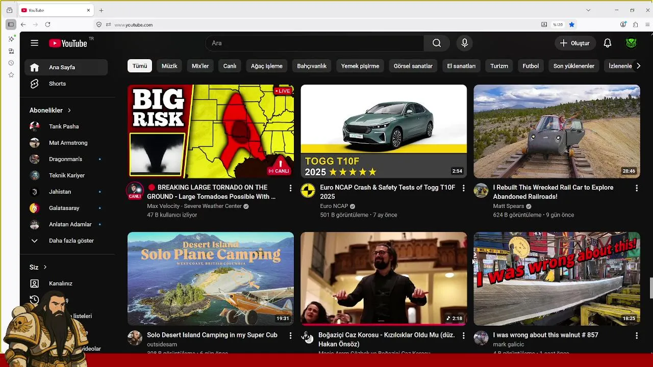653x367 pixels.
Task: Open options menu for Boğaziçi Caz video
Action: coord(463,335)
